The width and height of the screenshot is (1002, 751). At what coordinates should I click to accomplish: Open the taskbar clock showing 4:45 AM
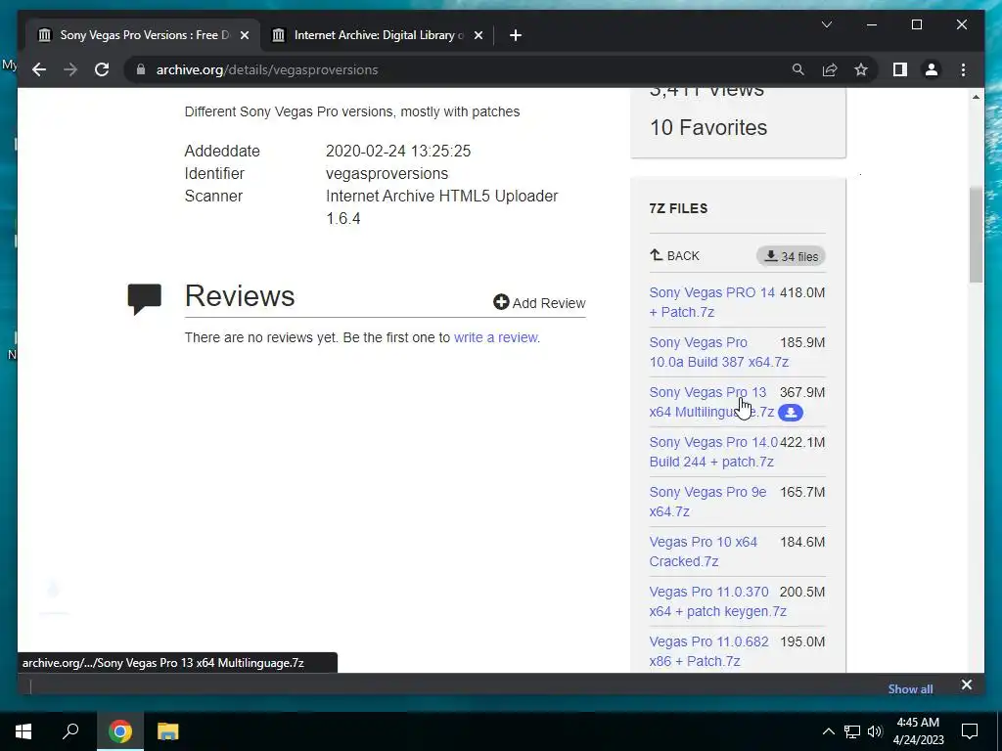tap(918, 731)
